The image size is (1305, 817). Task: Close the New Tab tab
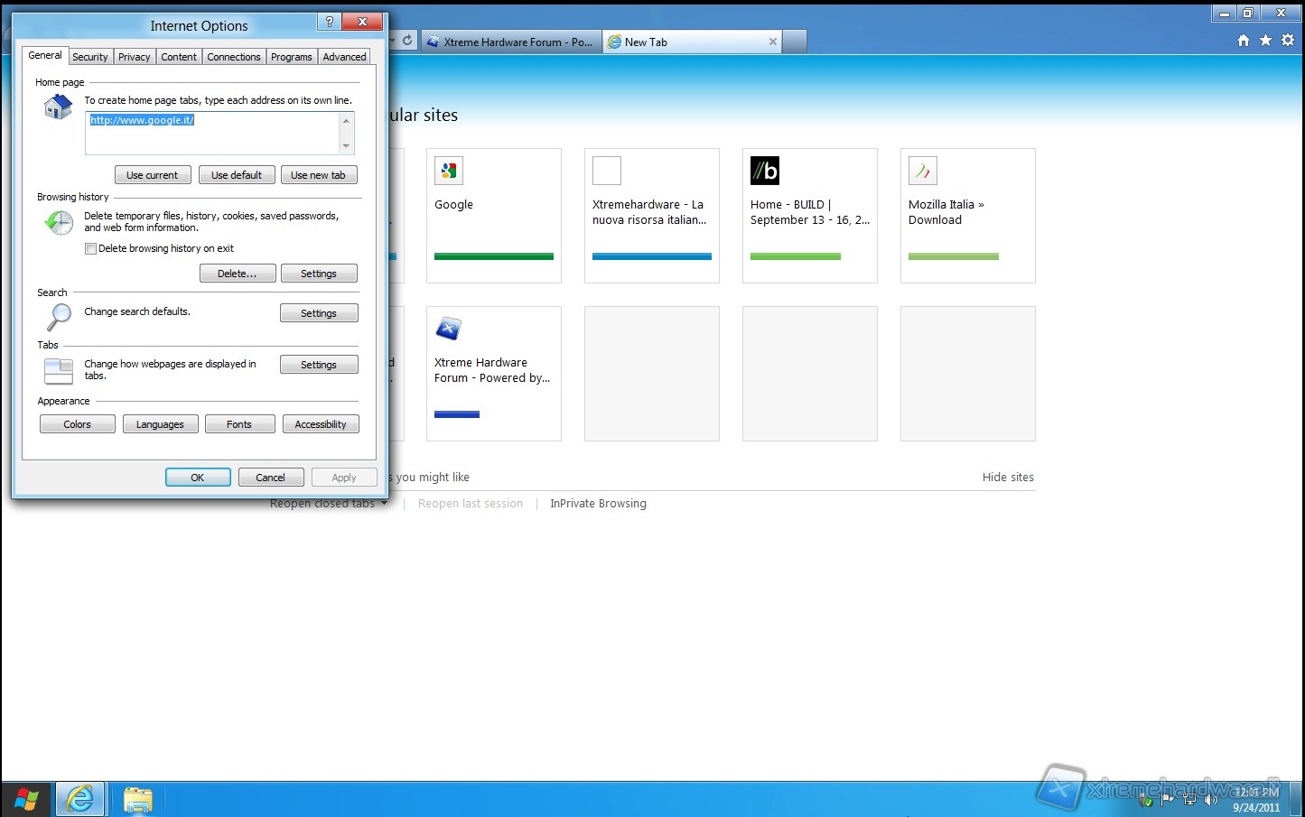click(x=772, y=42)
